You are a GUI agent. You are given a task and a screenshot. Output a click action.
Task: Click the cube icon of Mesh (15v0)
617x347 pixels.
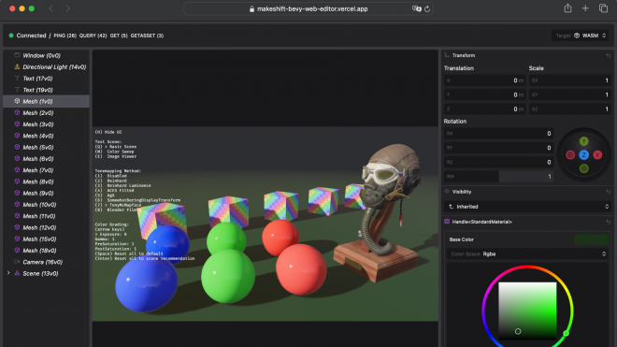point(17,239)
